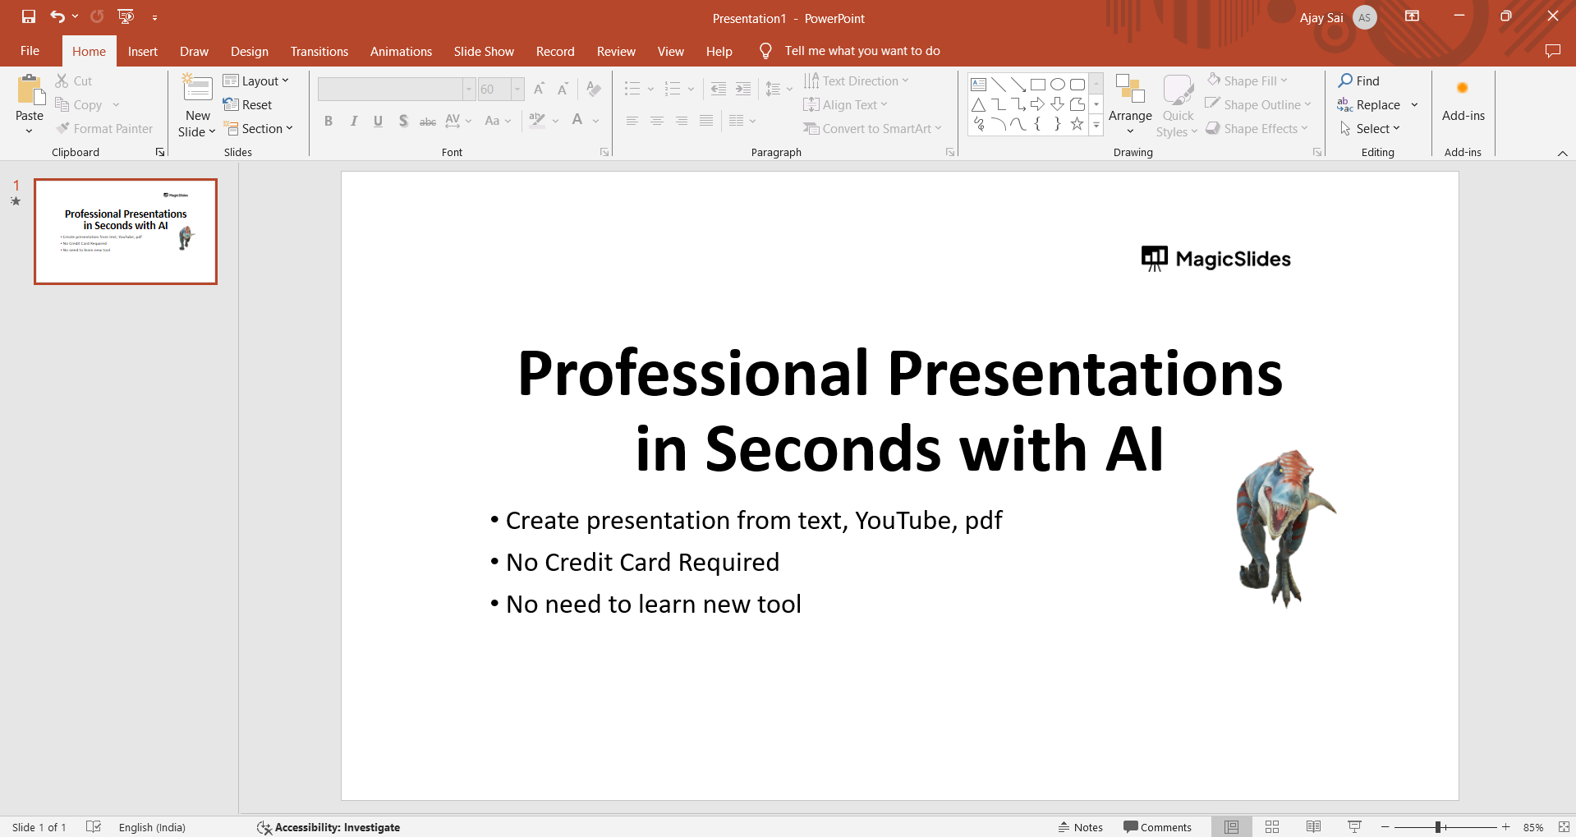Screen dimensions: 1576x837
Task: Open the Design tab
Action: 249,51
